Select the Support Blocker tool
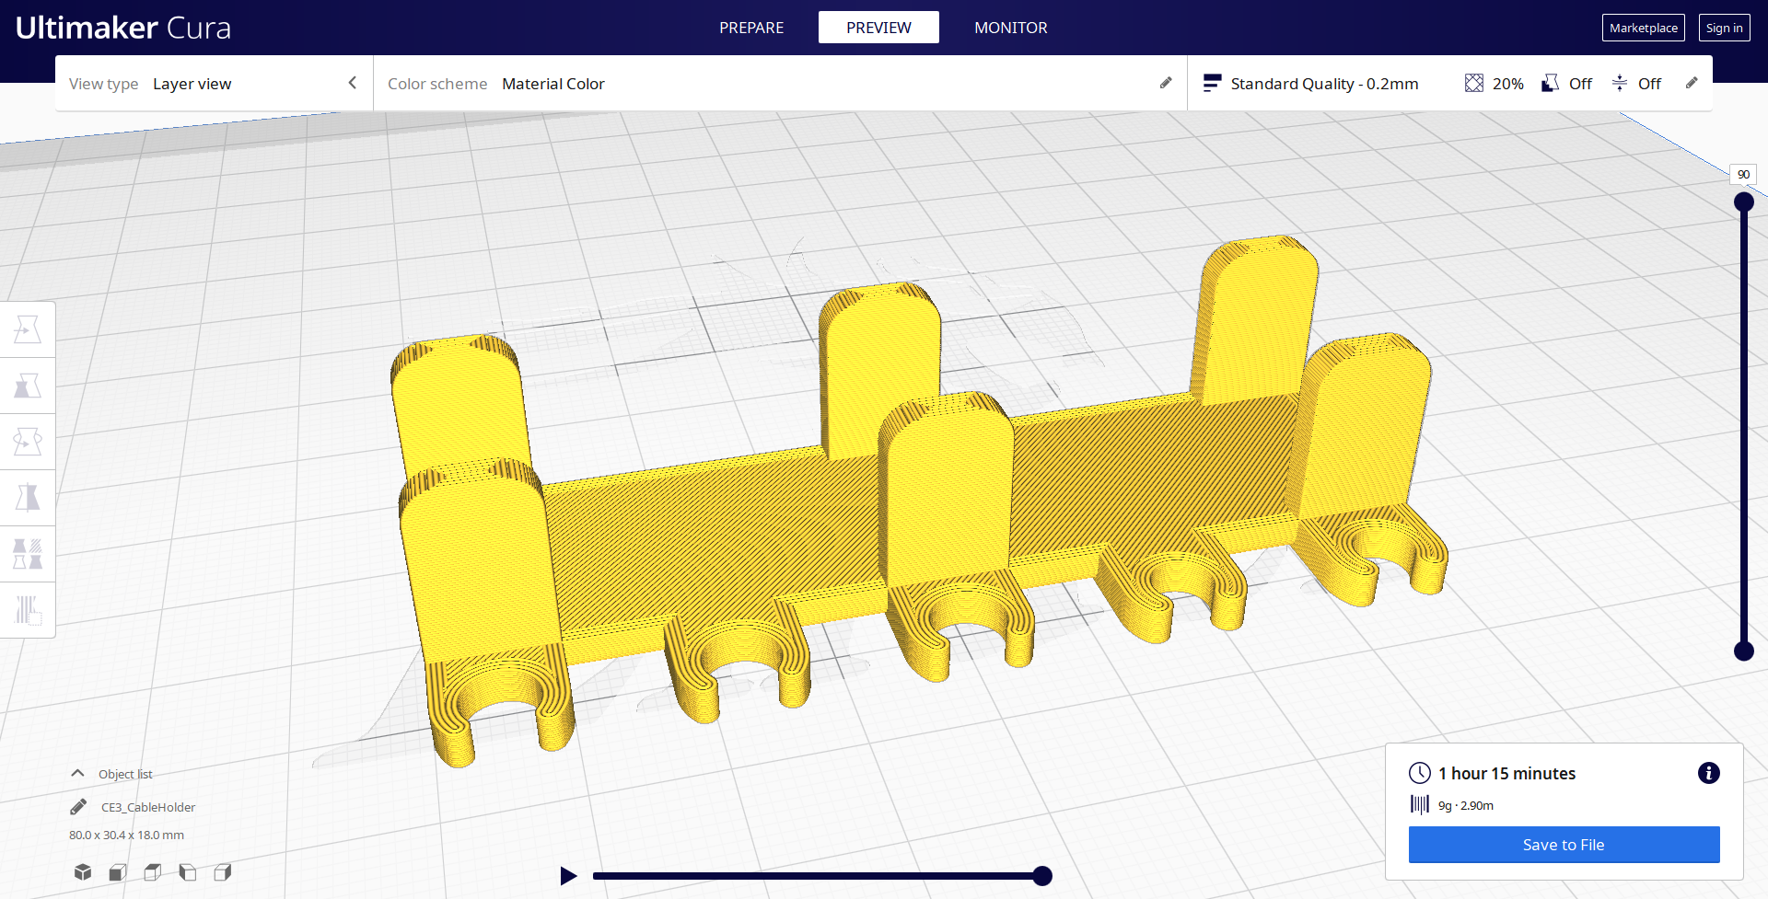 pos(28,610)
